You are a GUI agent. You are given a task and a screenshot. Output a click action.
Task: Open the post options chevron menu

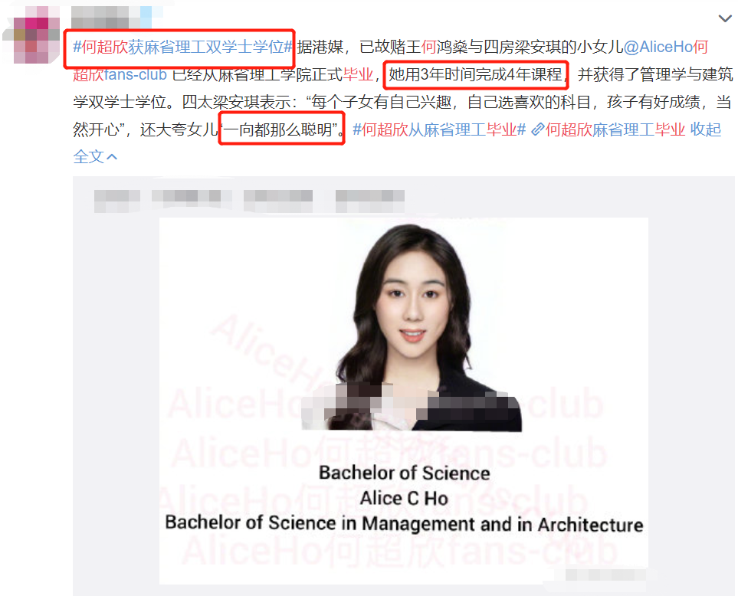click(725, 19)
